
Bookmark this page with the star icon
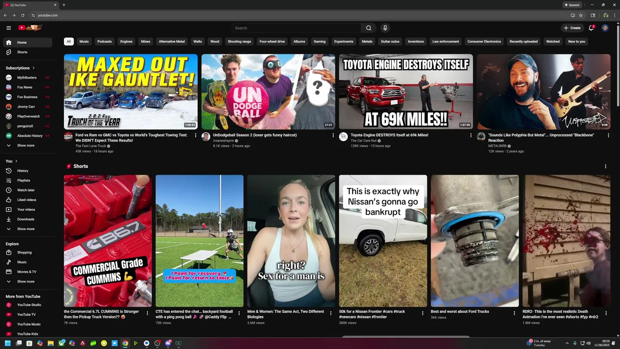581,15
